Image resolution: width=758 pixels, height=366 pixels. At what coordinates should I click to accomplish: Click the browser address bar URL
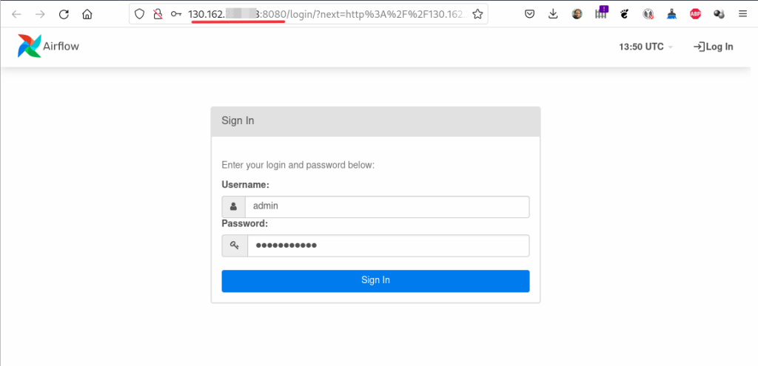click(x=326, y=14)
